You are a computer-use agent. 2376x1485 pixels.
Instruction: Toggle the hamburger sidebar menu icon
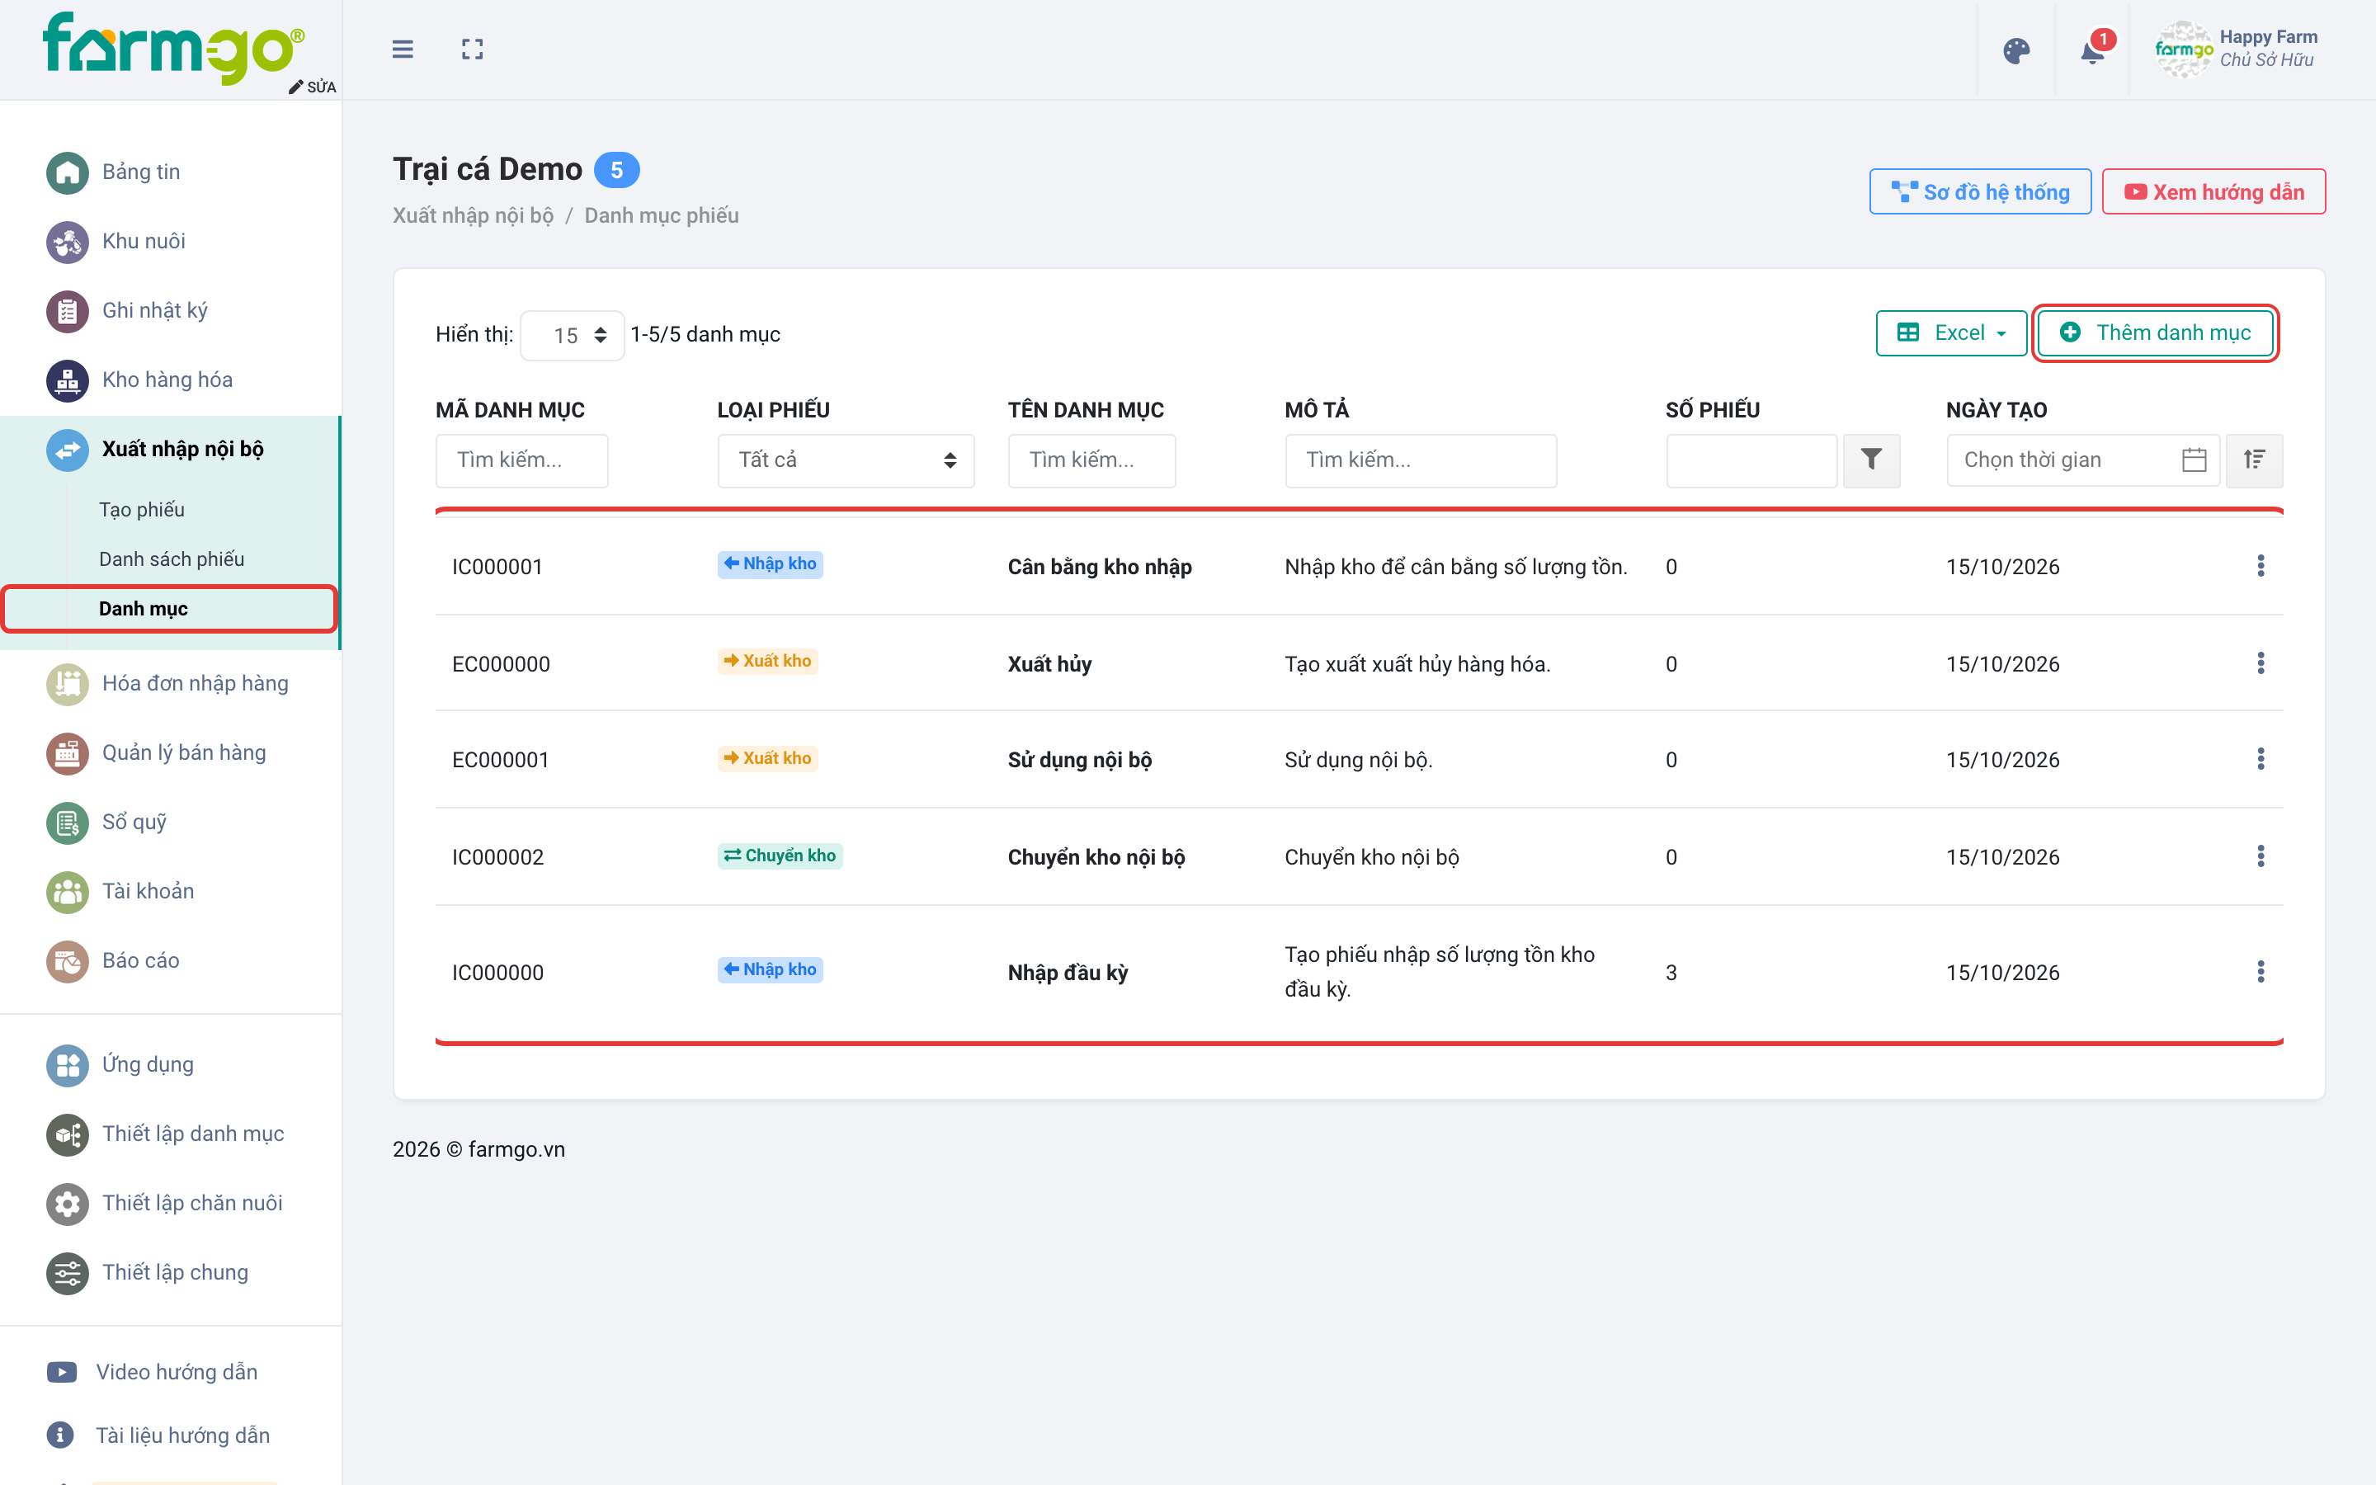click(x=403, y=49)
